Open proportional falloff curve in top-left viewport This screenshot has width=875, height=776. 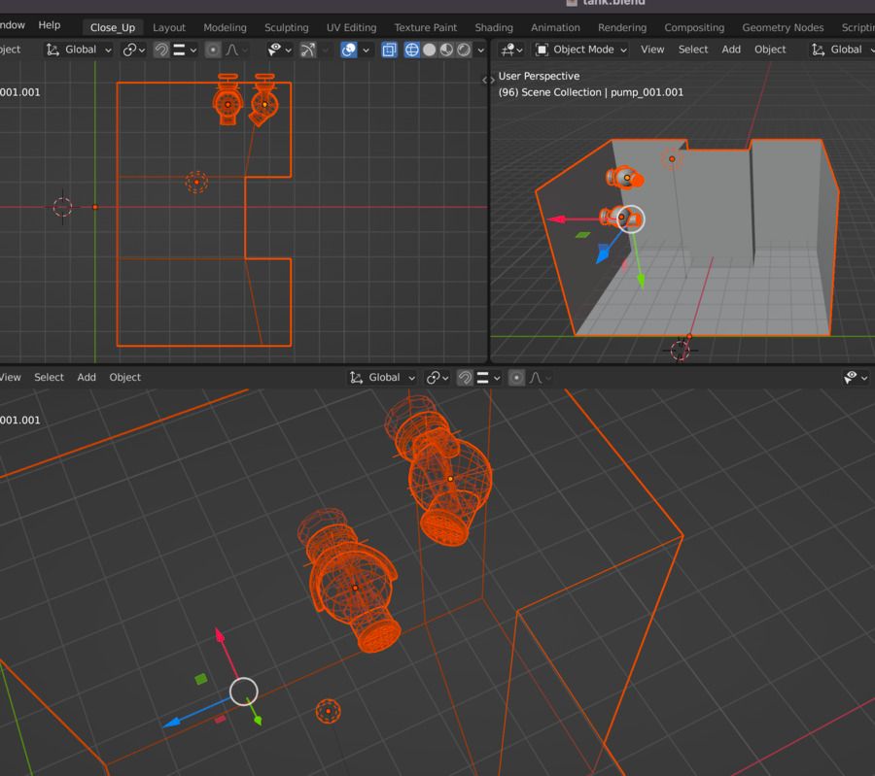point(236,50)
